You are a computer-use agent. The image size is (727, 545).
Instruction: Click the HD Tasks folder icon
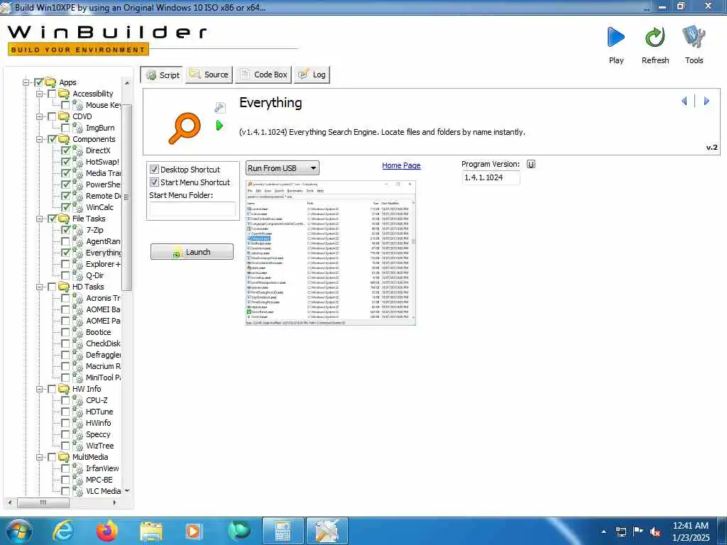[65, 287]
